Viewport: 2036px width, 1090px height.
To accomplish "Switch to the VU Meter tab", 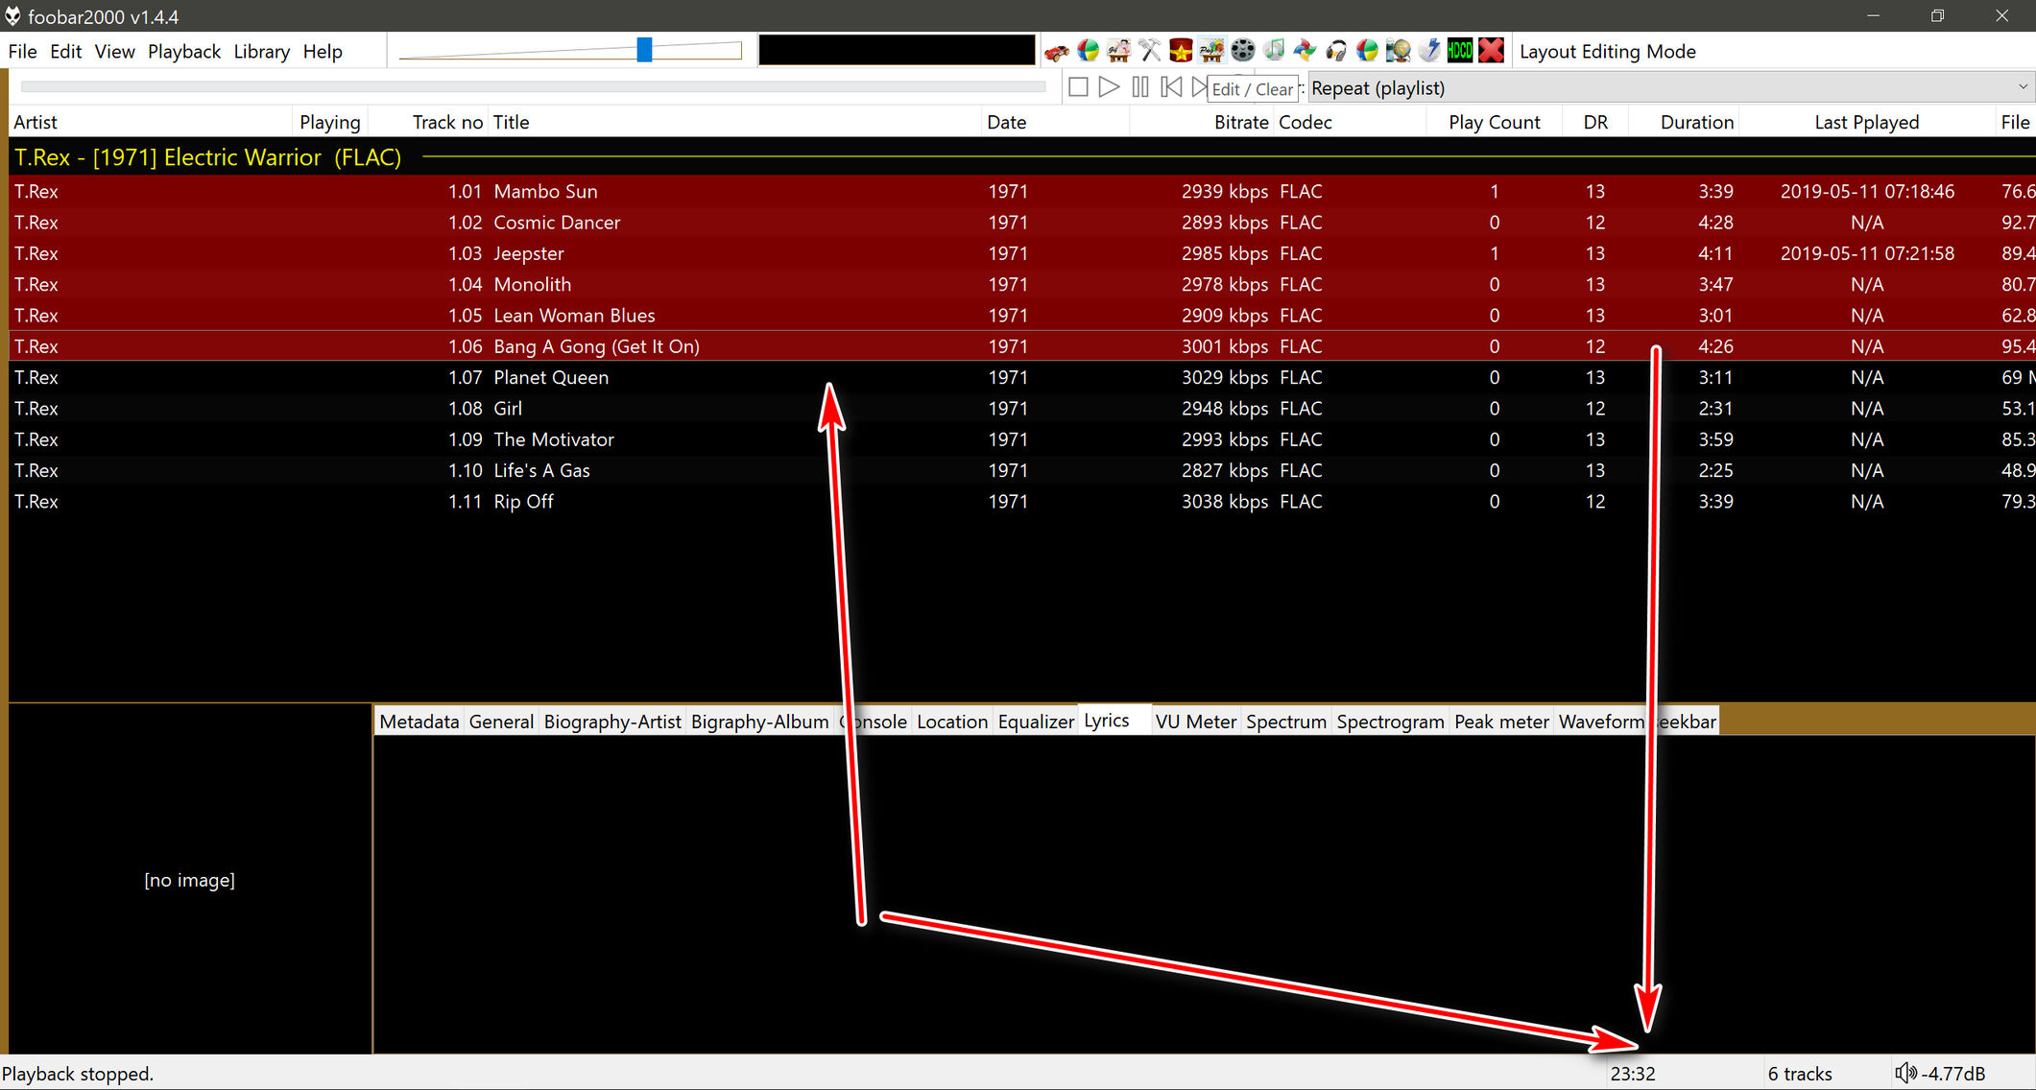I will pos(1195,722).
